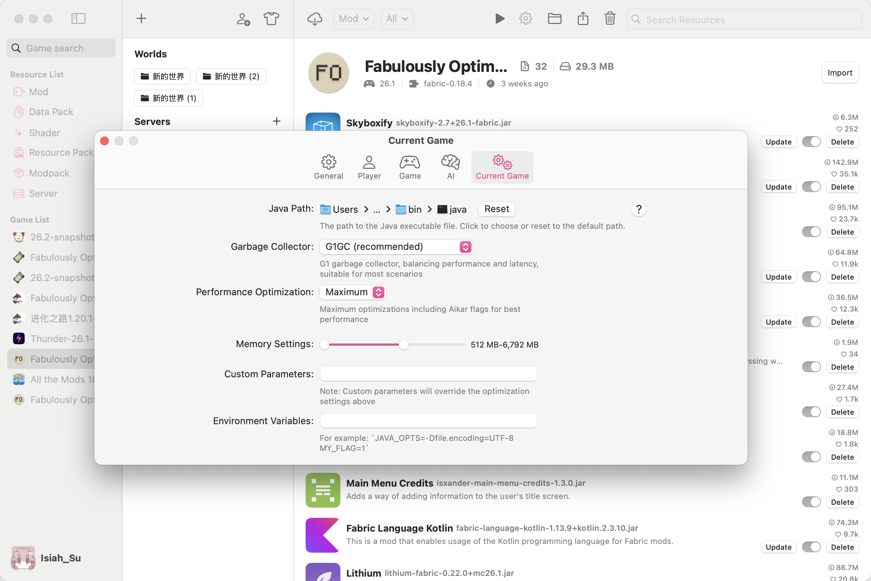Delete the Skyboxify mod
Viewport: 871px width, 581px height.
click(x=842, y=142)
